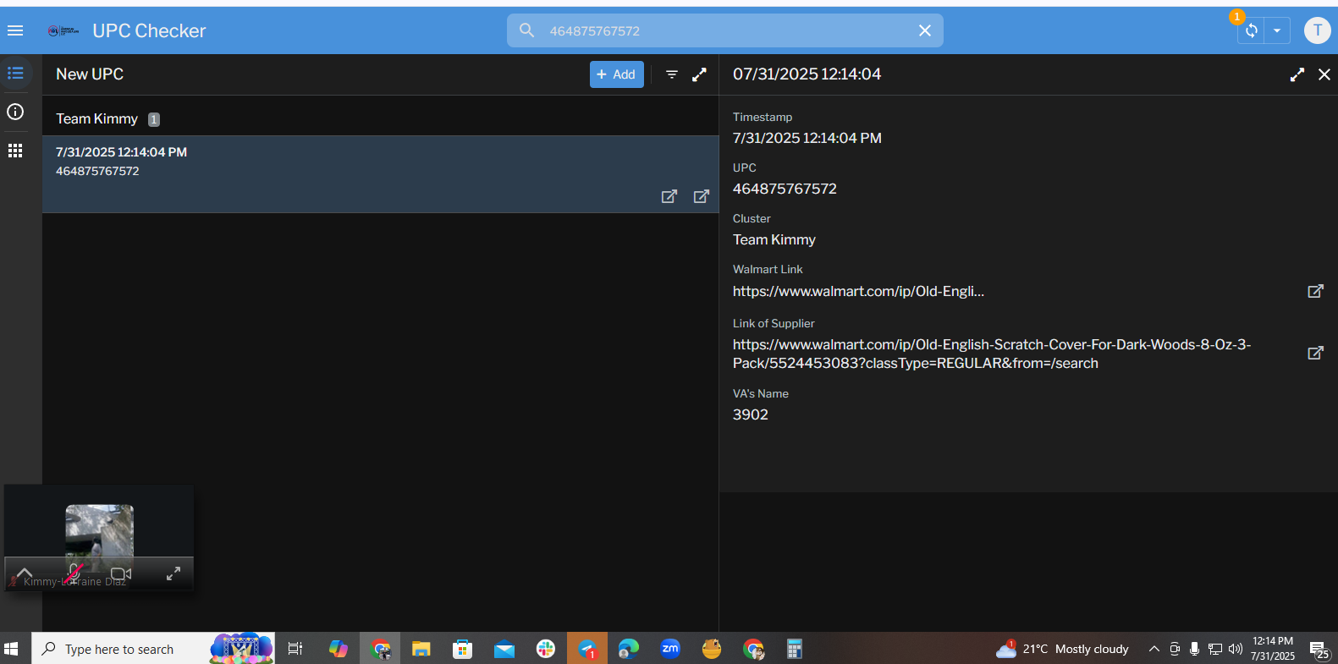Open Microsoft Store from the taskbar
This screenshot has height=664, width=1338.
coord(462,649)
